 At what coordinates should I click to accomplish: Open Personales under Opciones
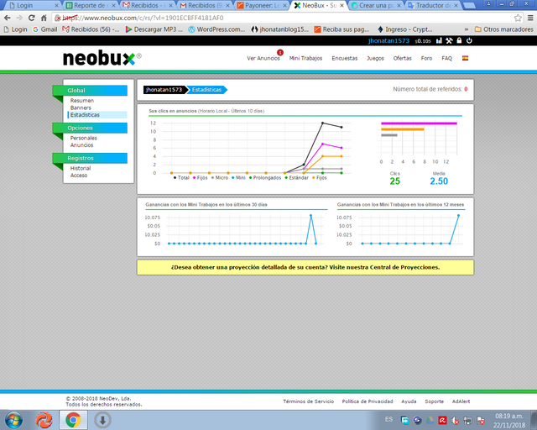(84, 138)
